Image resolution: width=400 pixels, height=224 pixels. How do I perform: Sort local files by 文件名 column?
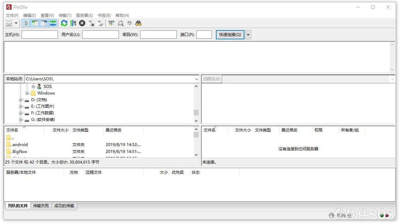click(24, 130)
